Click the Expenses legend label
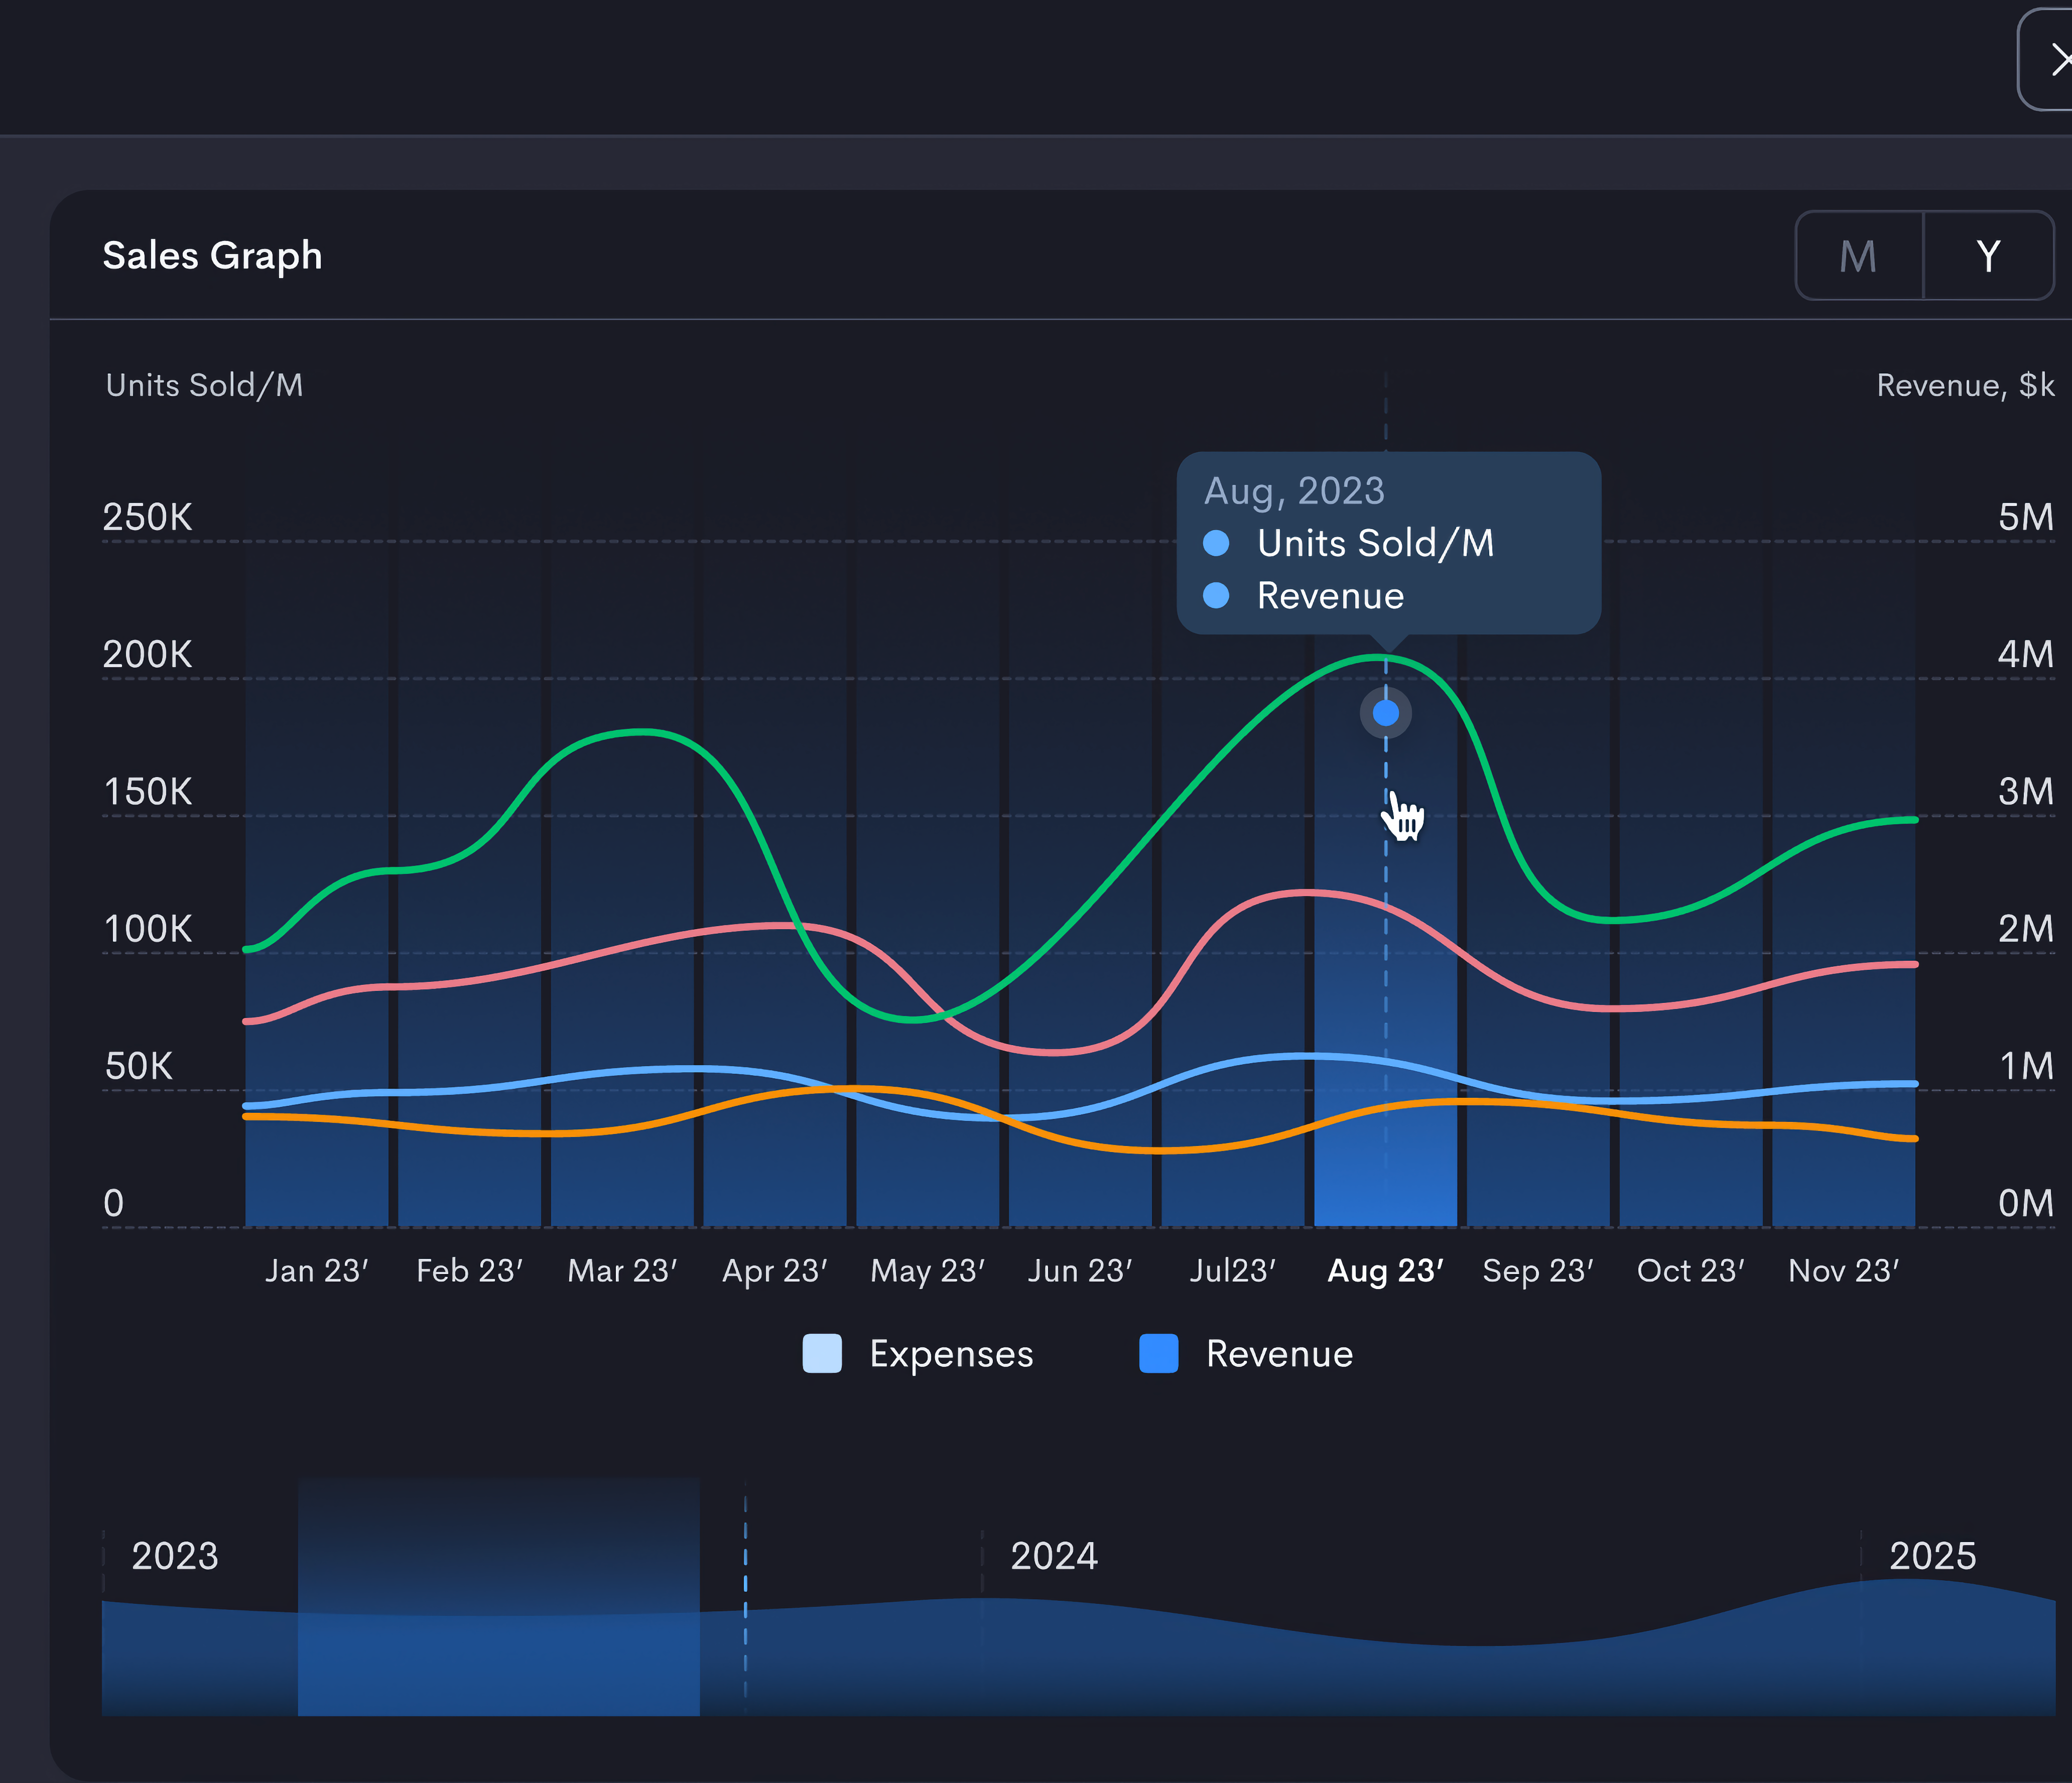Screen dimensions: 2072x1783 [x=951, y=1354]
